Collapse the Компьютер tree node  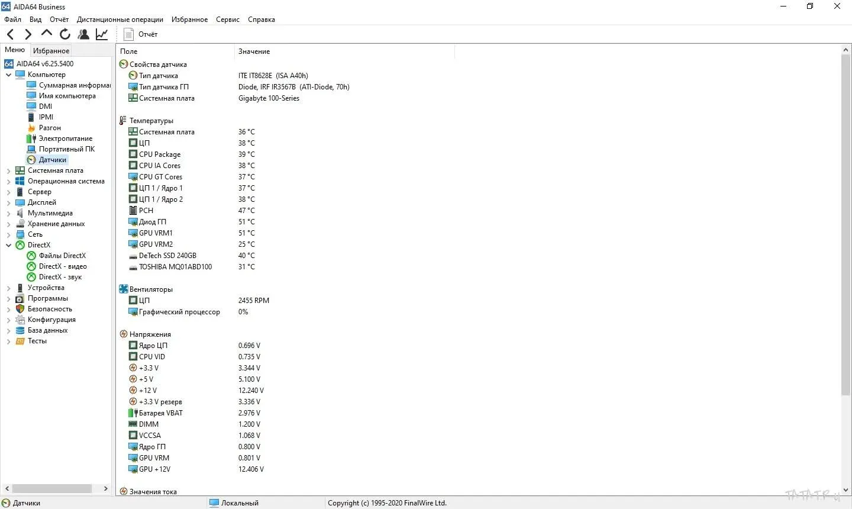[8, 75]
